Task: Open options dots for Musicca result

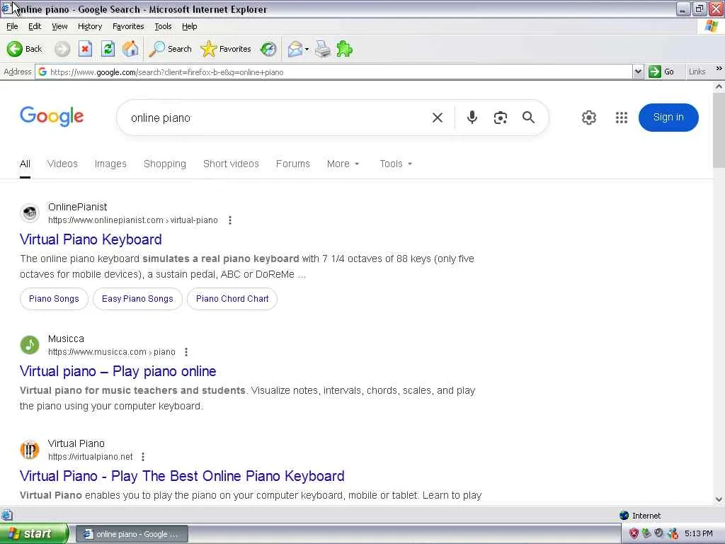Action: click(x=186, y=352)
